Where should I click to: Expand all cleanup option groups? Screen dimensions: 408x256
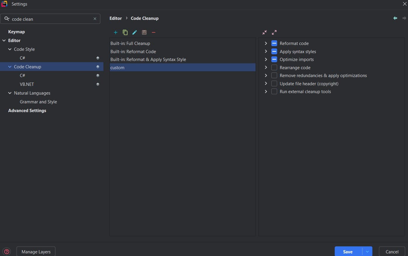pos(274,32)
